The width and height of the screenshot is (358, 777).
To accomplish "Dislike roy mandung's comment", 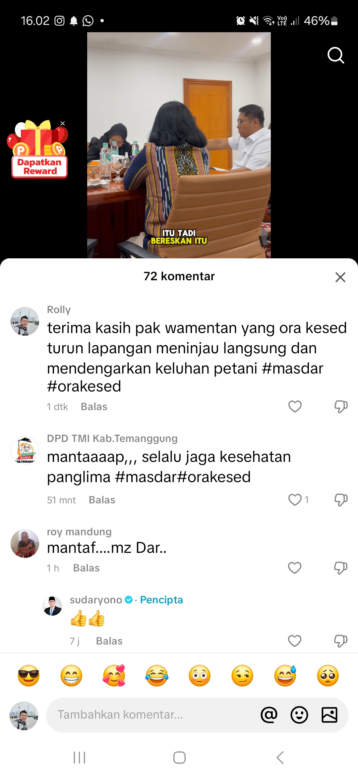I will coord(341,568).
